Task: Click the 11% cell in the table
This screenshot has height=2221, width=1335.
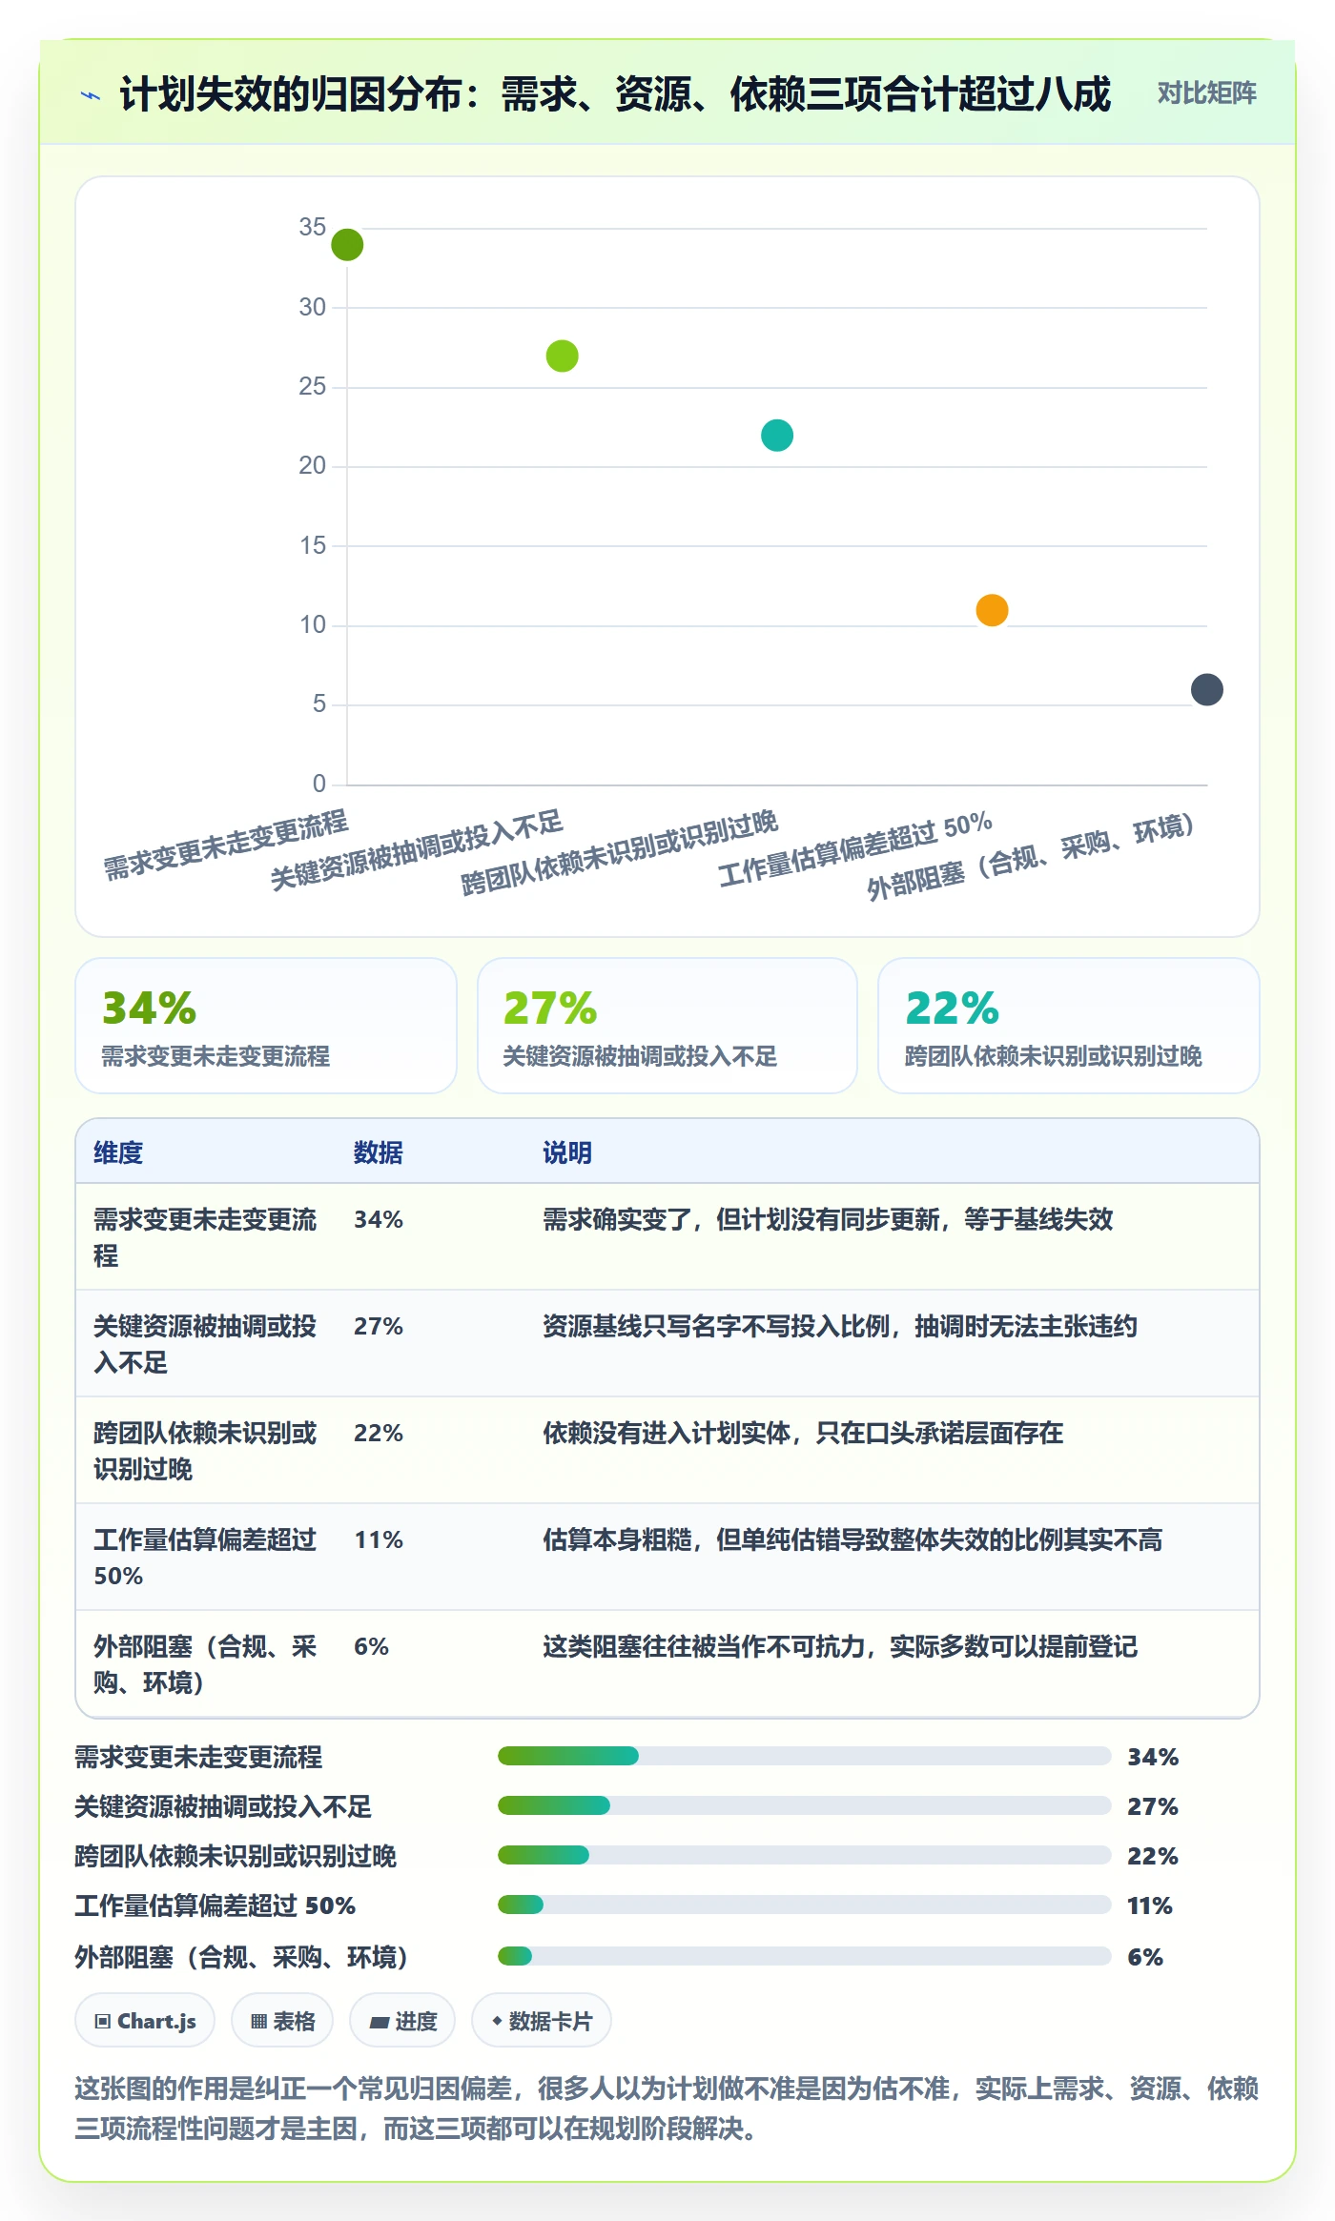Action: coord(379,1539)
